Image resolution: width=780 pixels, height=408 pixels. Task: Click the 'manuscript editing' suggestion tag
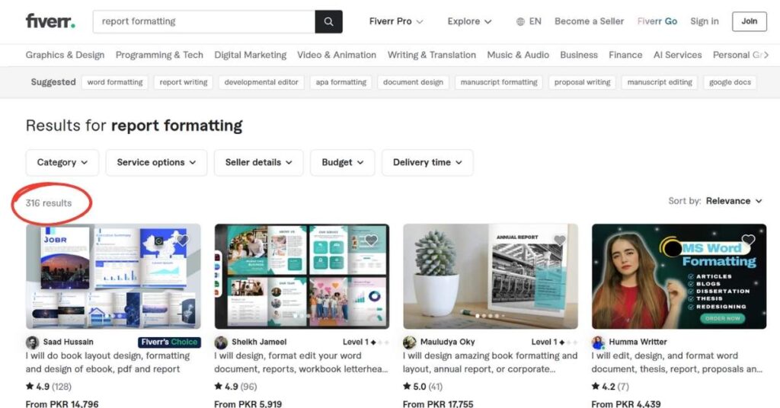point(660,82)
